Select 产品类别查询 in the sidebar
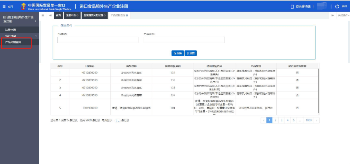The image size is (350, 164). [13, 42]
